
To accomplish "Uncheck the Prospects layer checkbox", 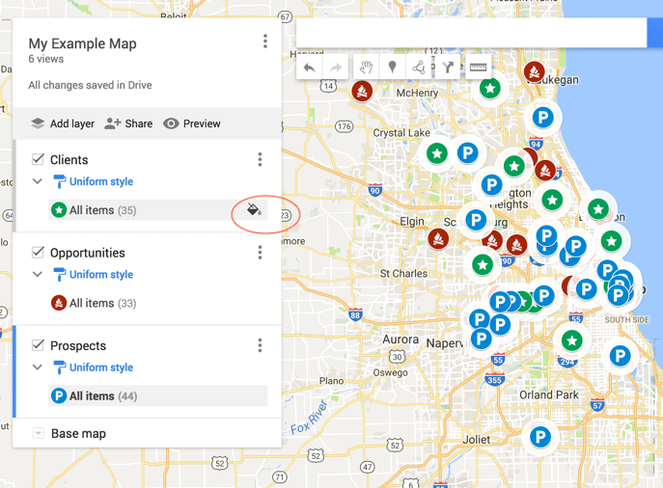I will coord(38,345).
